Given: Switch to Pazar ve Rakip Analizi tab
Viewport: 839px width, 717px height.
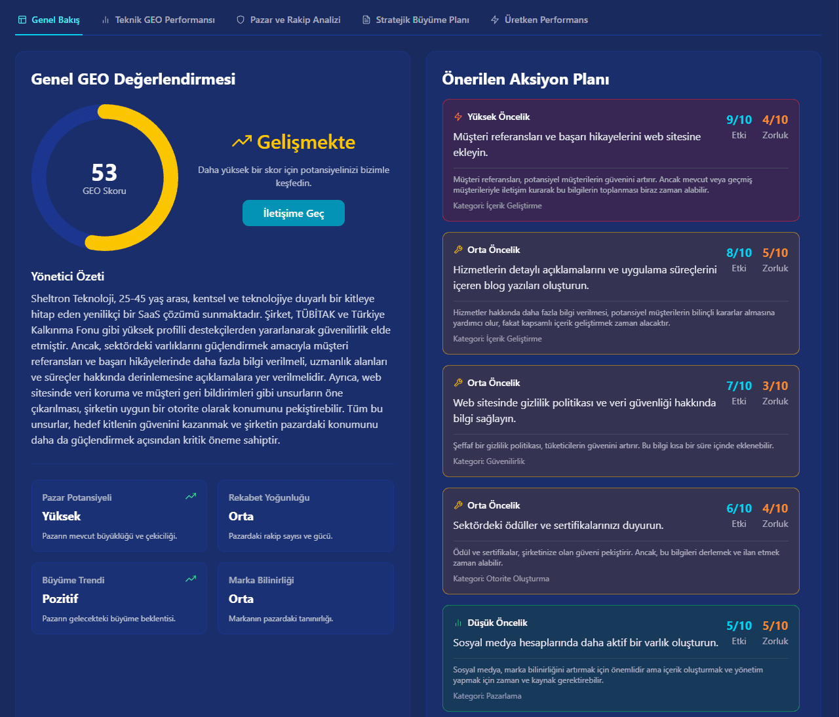Looking at the screenshot, I should (x=288, y=20).
